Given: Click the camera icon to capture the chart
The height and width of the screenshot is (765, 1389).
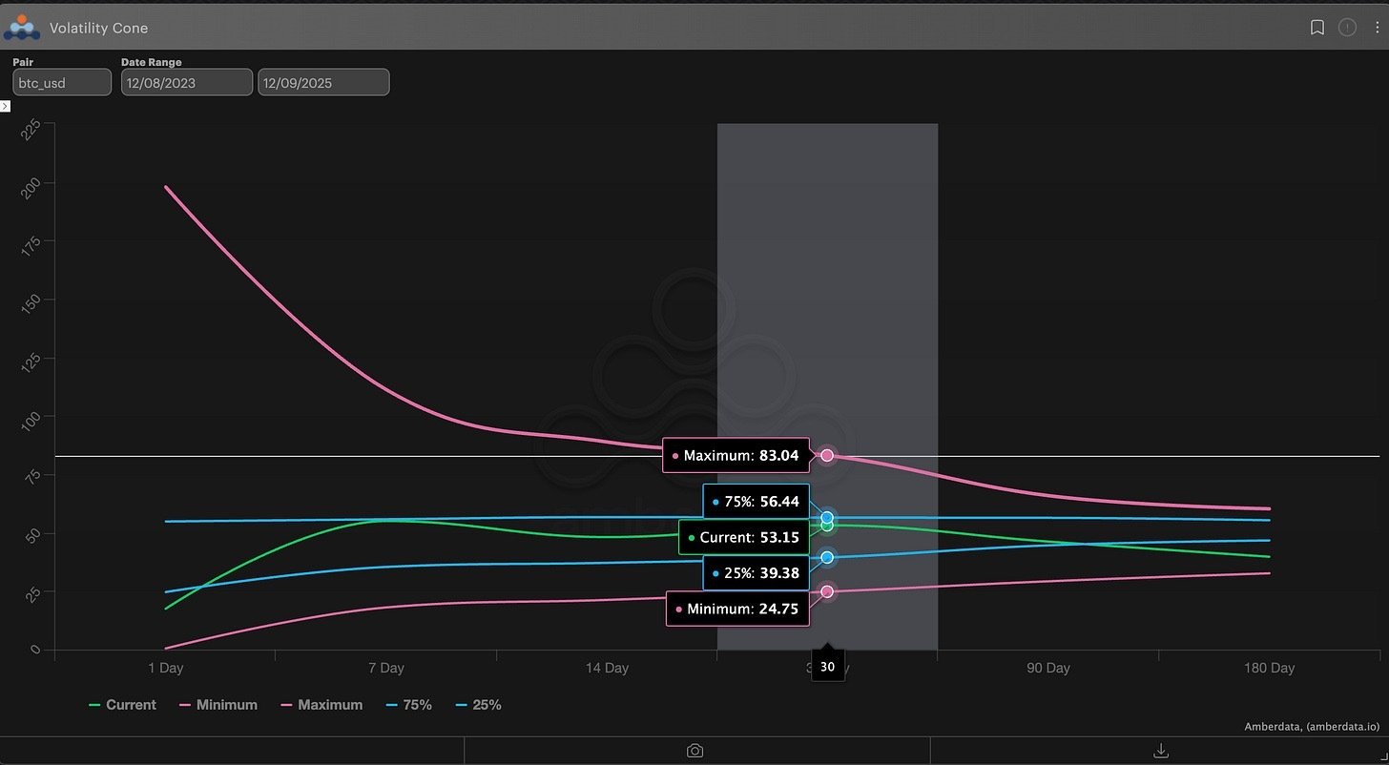Looking at the screenshot, I should pos(694,750).
